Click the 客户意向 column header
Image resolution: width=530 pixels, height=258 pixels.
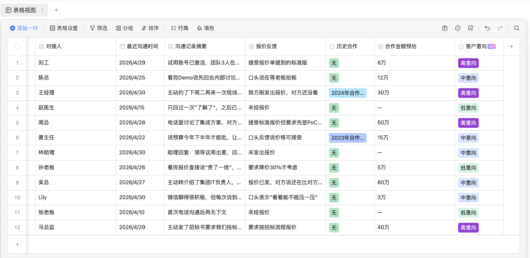tap(479, 47)
